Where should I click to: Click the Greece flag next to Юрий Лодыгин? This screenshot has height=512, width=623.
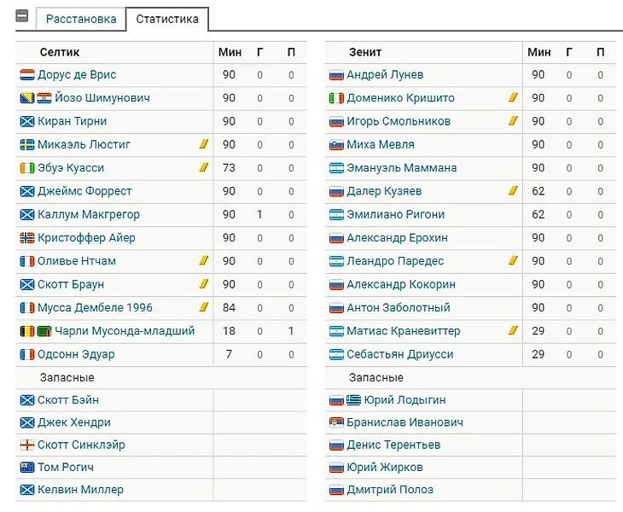pyautogui.click(x=354, y=400)
